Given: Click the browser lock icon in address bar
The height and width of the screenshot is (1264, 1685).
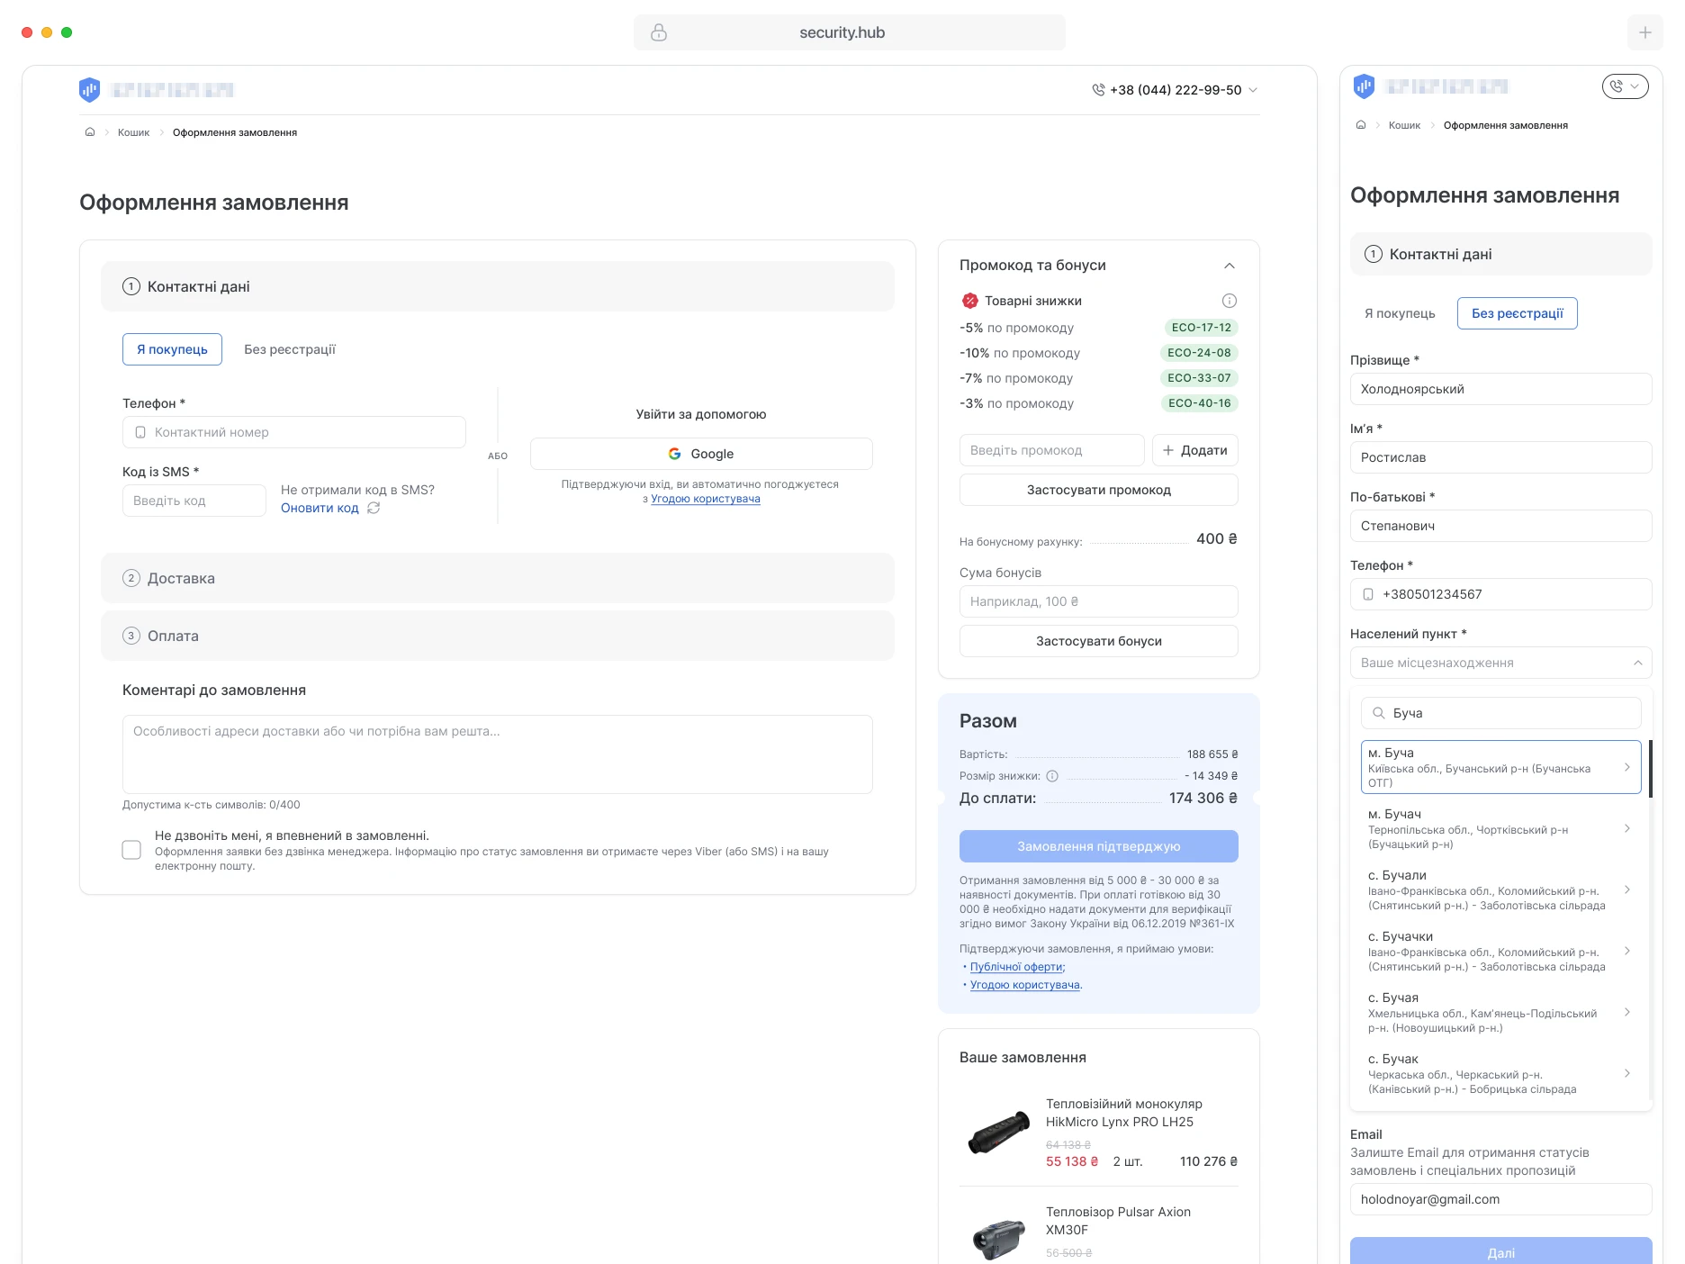Looking at the screenshot, I should [x=659, y=32].
